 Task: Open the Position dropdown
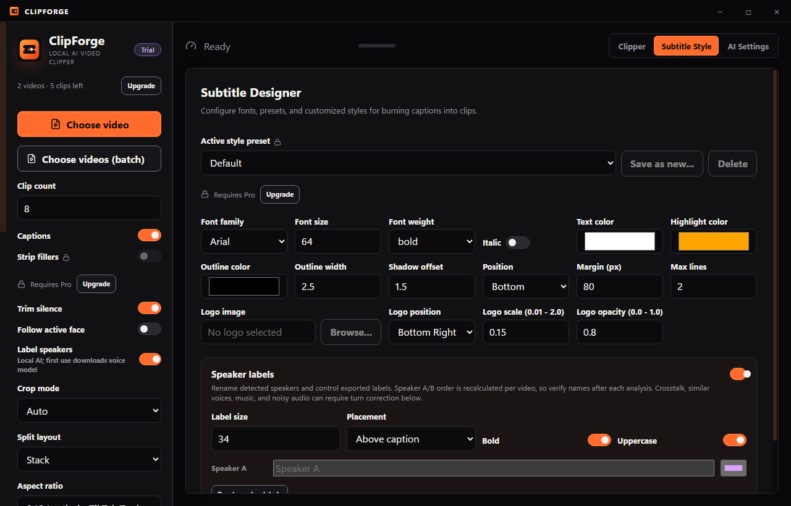[x=526, y=286]
